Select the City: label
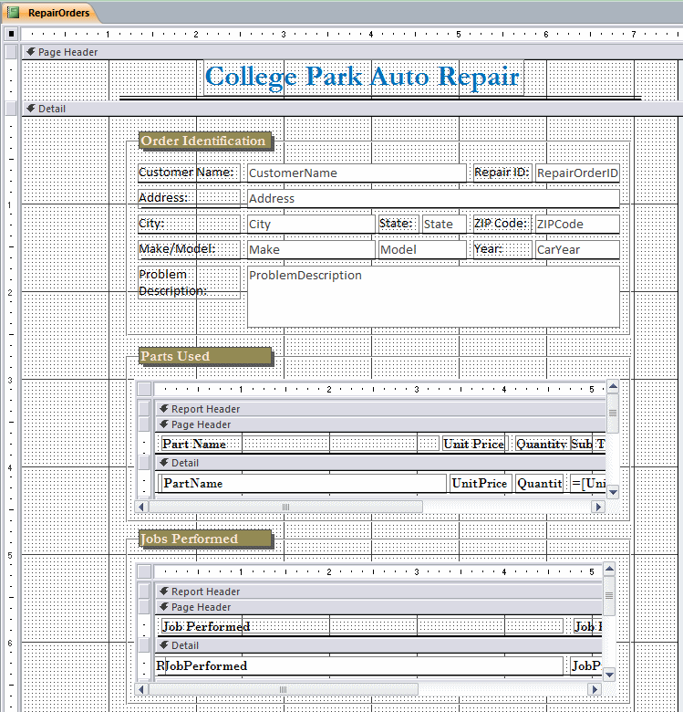 tap(189, 224)
